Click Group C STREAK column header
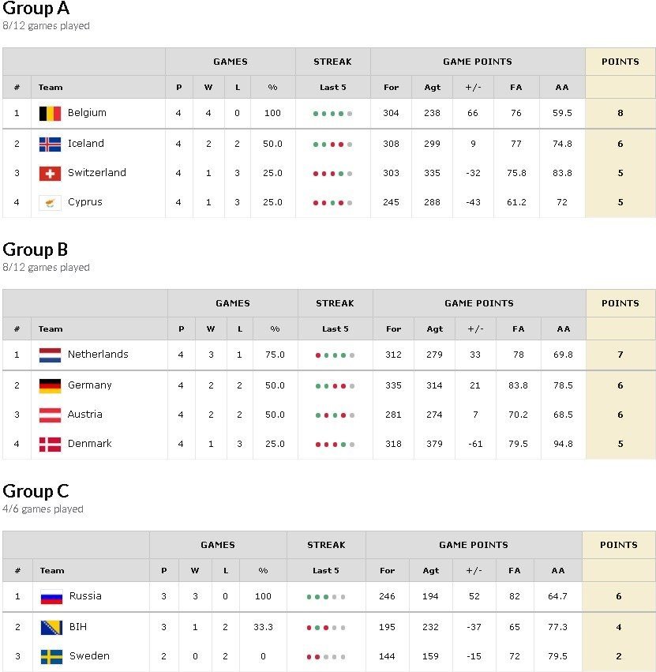 click(x=326, y=545)
